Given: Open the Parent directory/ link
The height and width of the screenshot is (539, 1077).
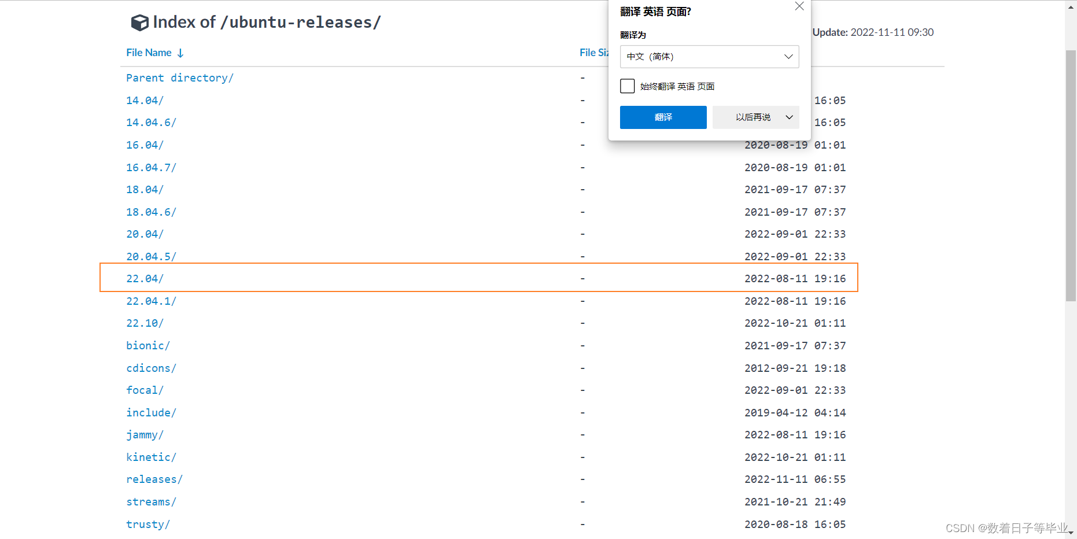Looking at the screenshot, I should tap(180, 78).
